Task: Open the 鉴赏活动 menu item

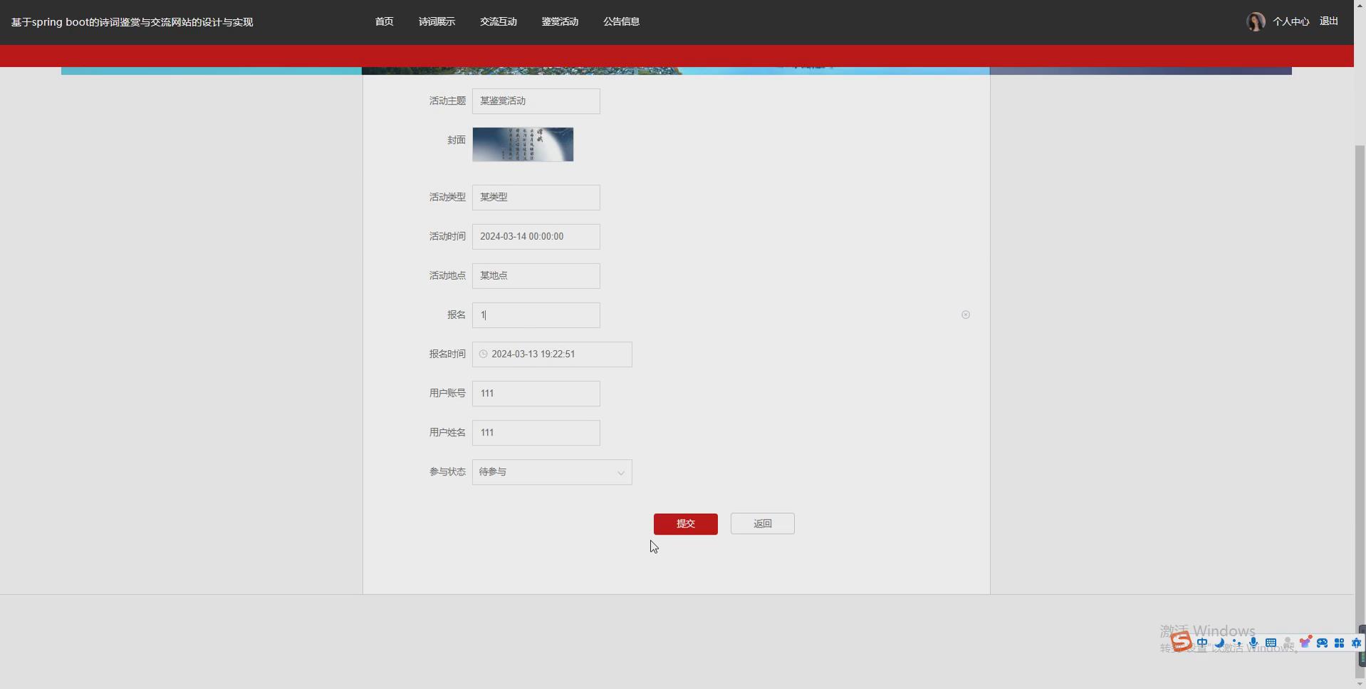Action: (560, 21)
